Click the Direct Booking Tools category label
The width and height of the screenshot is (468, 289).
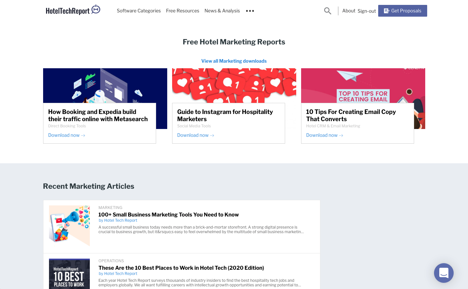67,126
